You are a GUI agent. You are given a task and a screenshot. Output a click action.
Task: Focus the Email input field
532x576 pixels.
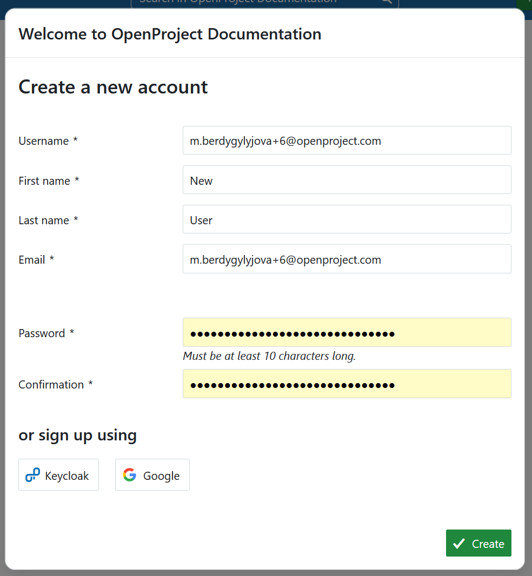click(x=347, y=259)
